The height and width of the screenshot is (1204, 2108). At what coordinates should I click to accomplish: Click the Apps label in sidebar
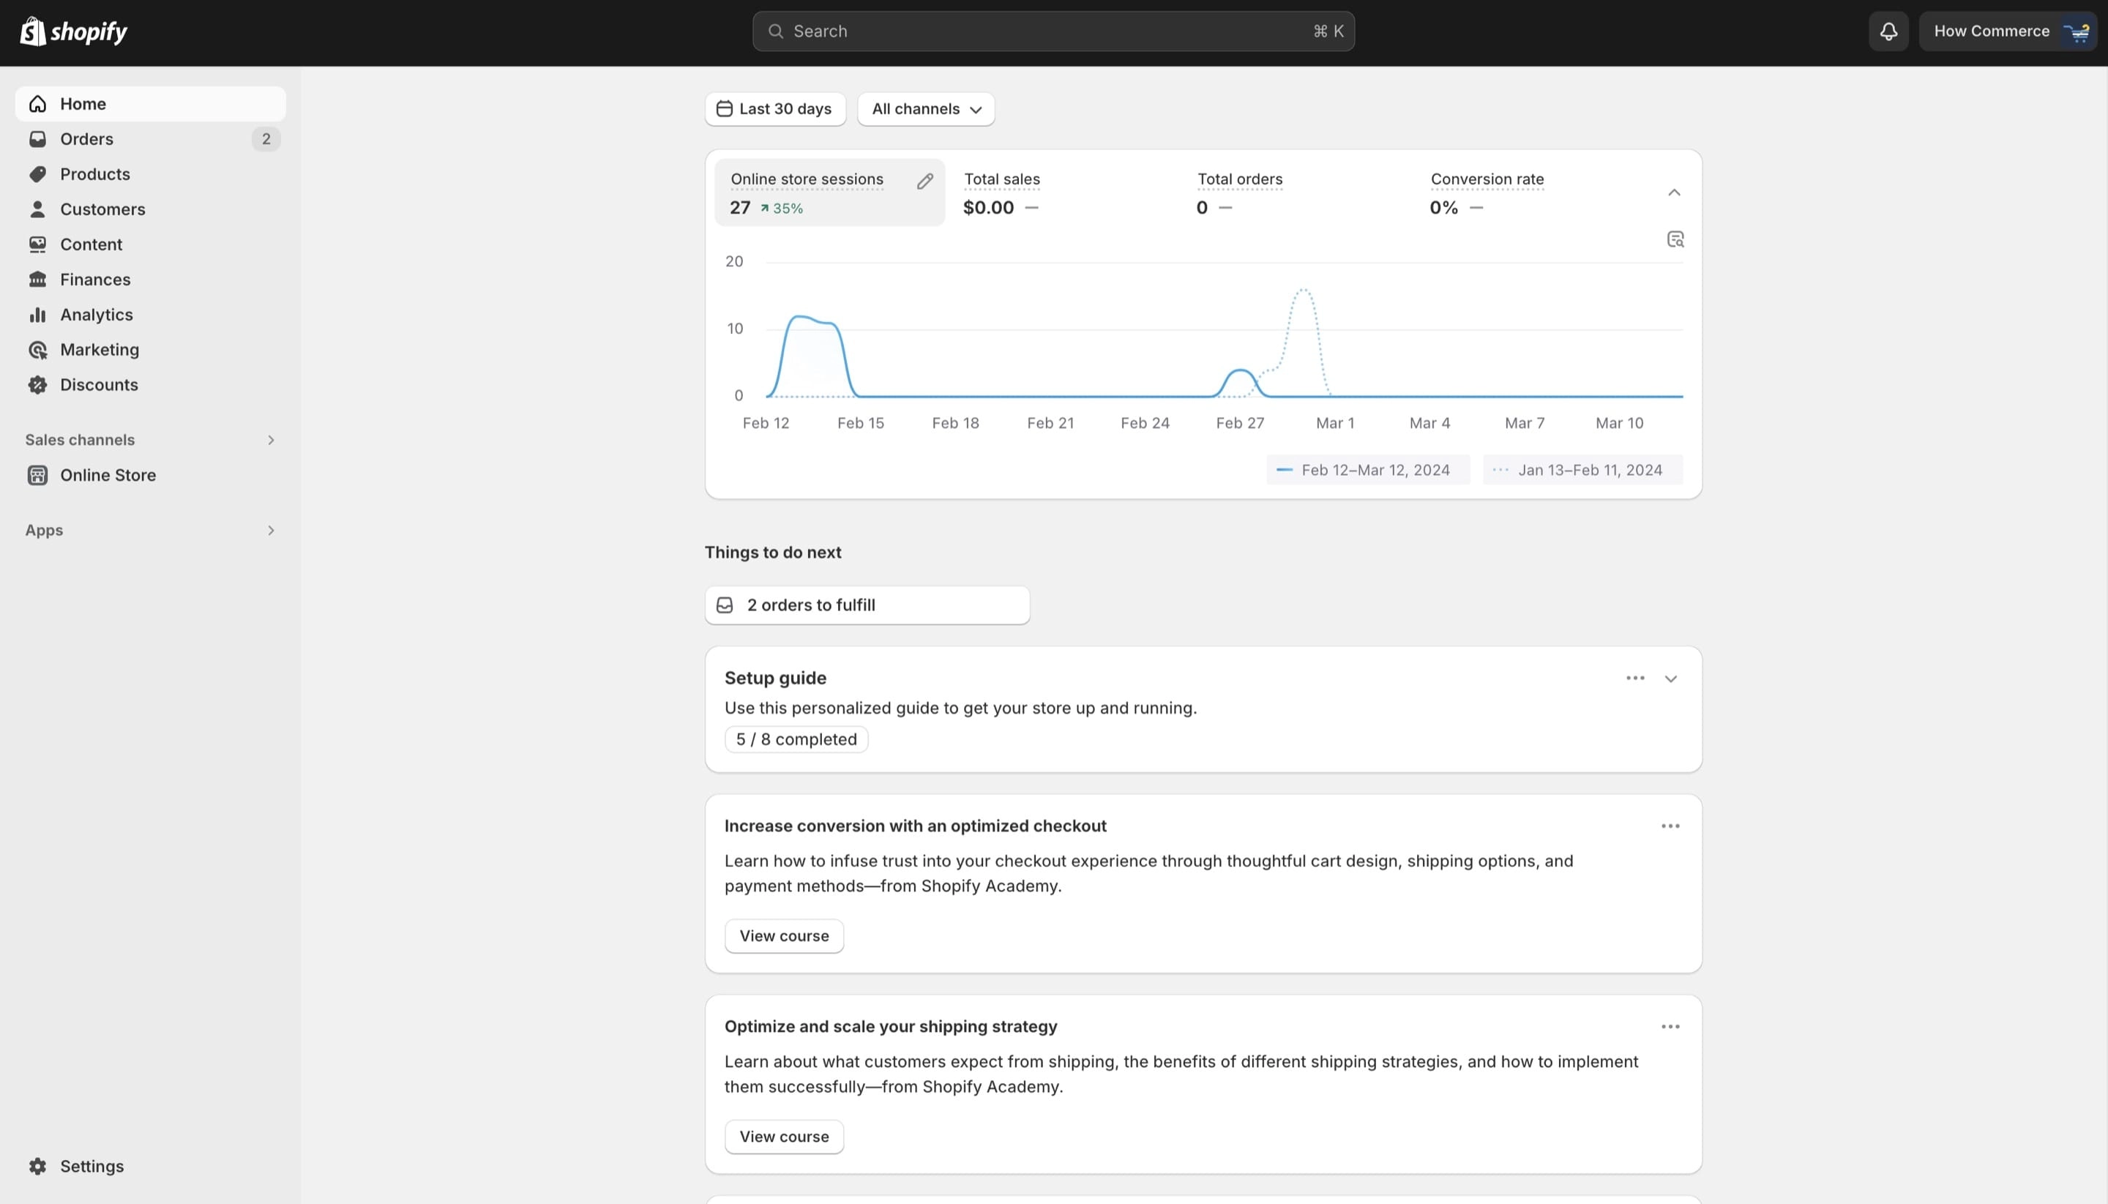pyautogui.click(x=44, y=531)
